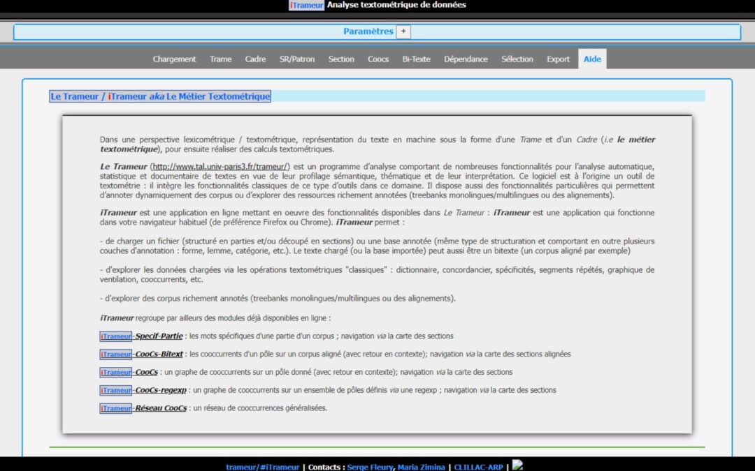Open the tal.univ-paris3.fr/trameur link

(220, 167)
